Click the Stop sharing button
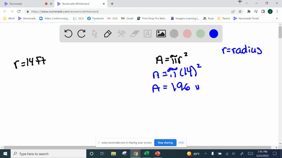Image resolution: width=282 pixels, height=158 pixels. [x=165, y=143]
